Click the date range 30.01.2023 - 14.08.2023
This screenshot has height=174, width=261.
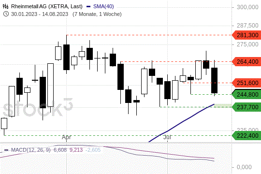point(40,14)
